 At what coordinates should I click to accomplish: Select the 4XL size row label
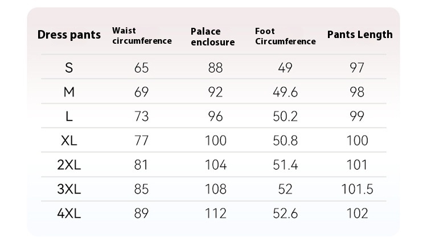tap(69, 214)
